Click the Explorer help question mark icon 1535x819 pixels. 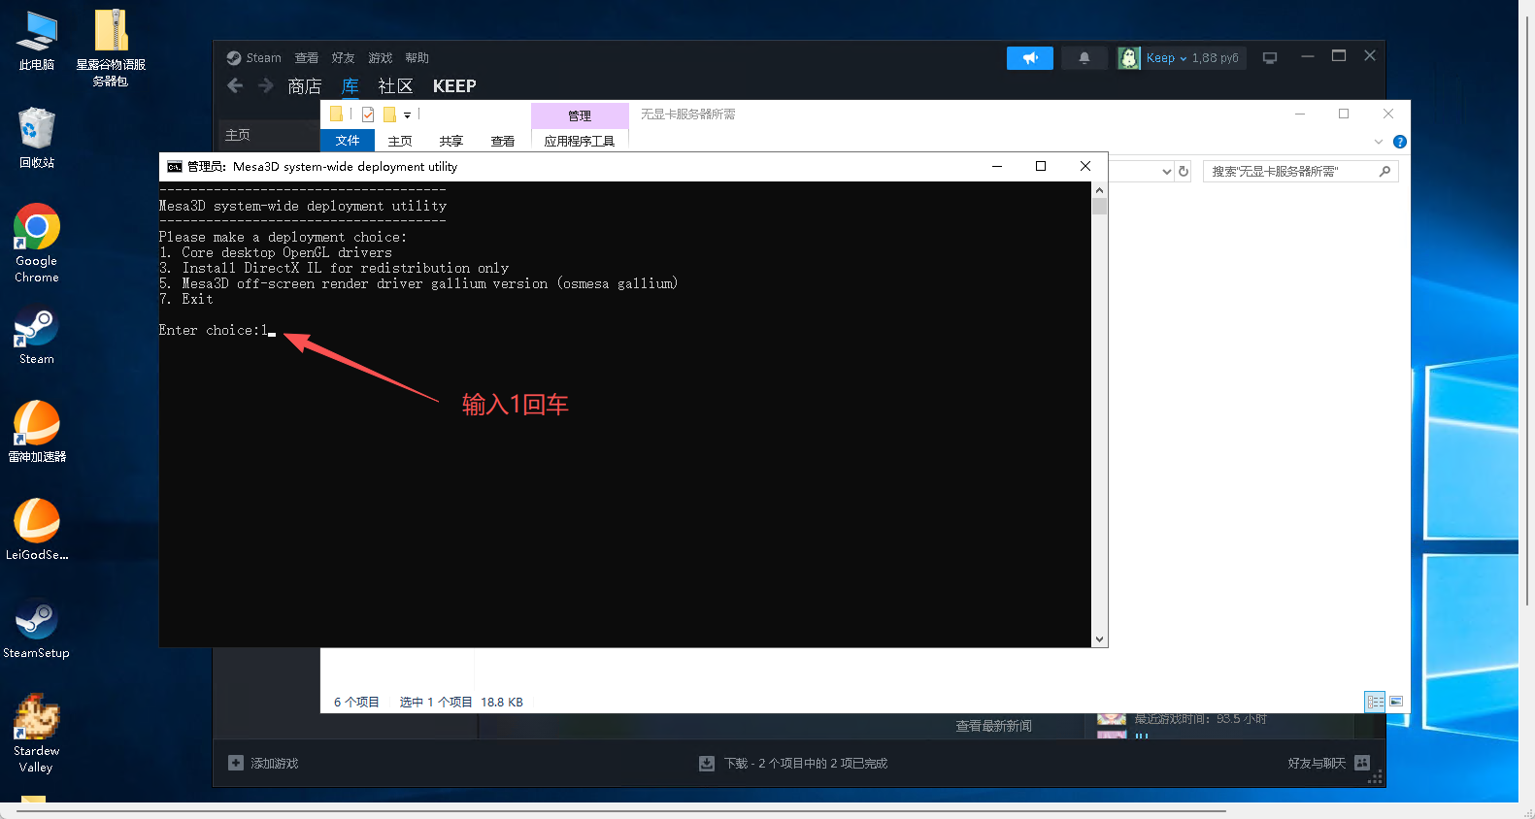click(1399, 142)
